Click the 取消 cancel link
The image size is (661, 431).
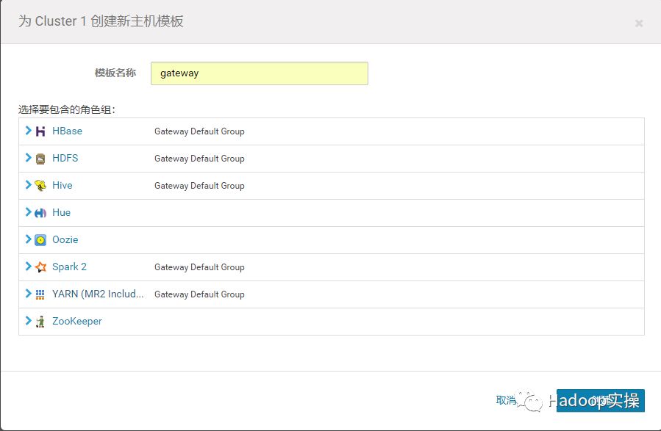pos(506,400)
